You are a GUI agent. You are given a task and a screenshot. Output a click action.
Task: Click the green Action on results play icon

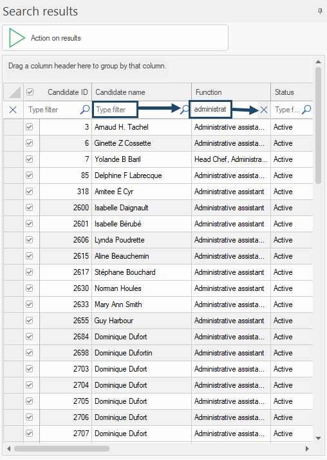point(17,37)
